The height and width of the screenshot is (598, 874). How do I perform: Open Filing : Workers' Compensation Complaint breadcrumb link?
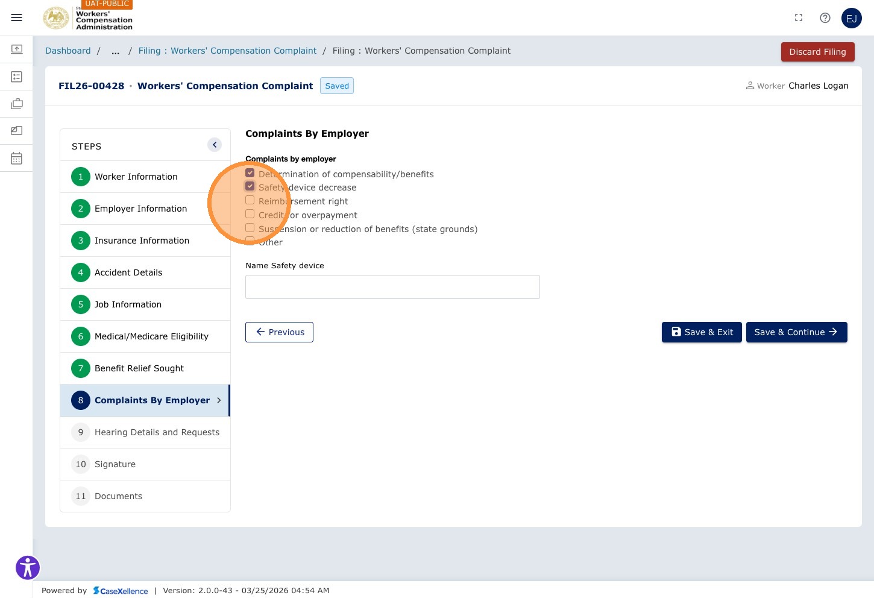[227, 51]
